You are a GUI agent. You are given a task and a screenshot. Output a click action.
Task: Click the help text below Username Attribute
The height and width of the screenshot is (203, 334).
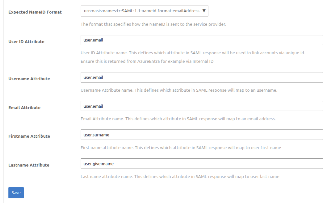coord(179,90)
